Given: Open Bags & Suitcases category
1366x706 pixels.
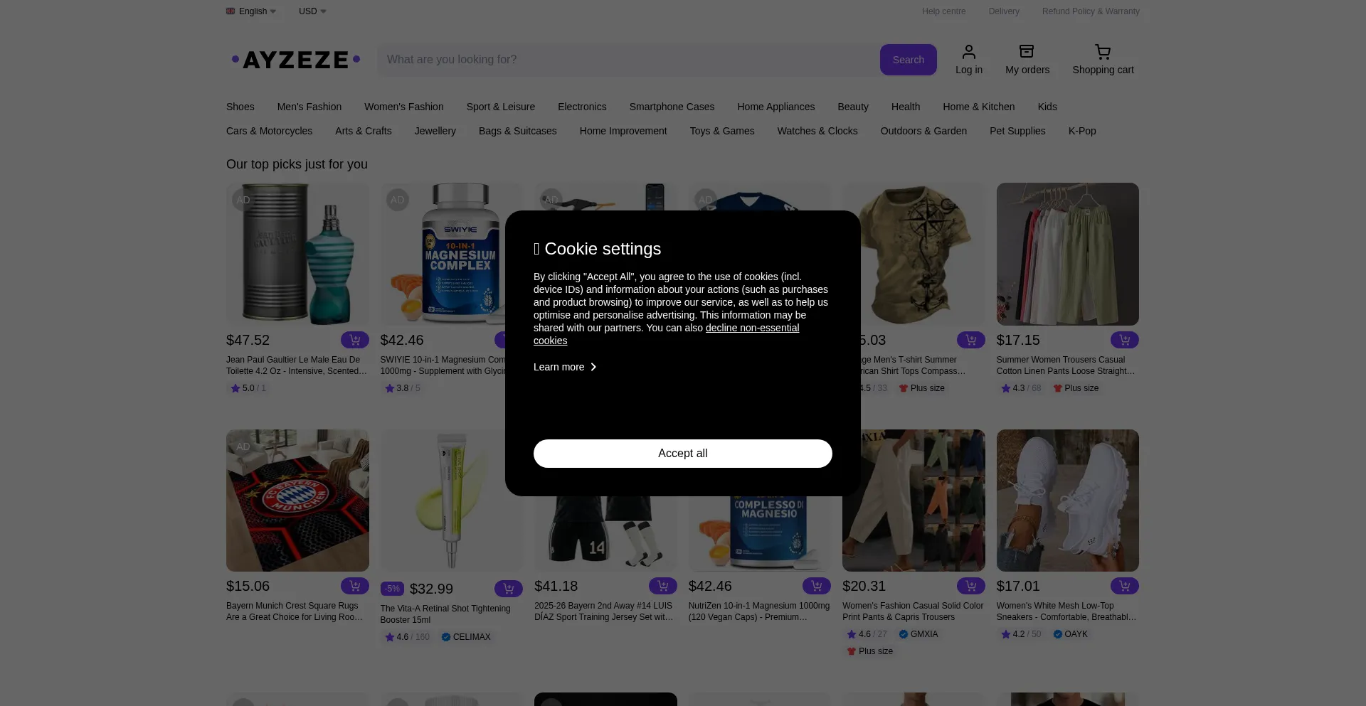Looking at the screenshot, I should tap(518, 131).
